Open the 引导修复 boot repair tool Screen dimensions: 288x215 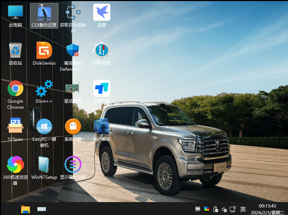(x=102, y=51)
